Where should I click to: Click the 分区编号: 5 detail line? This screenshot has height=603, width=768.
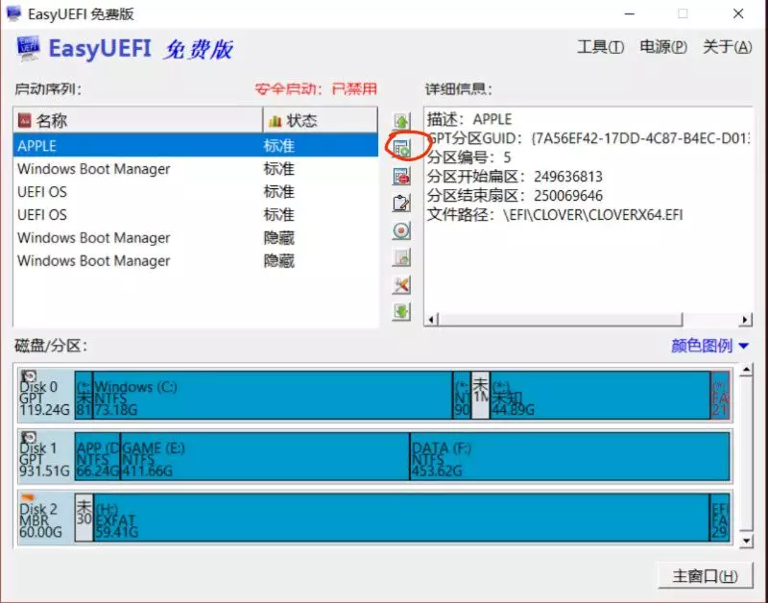point(468,157)
